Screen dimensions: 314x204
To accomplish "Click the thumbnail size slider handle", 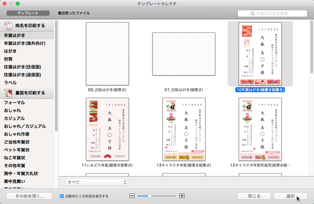I will pyautogui.click(x=149, y=196).
